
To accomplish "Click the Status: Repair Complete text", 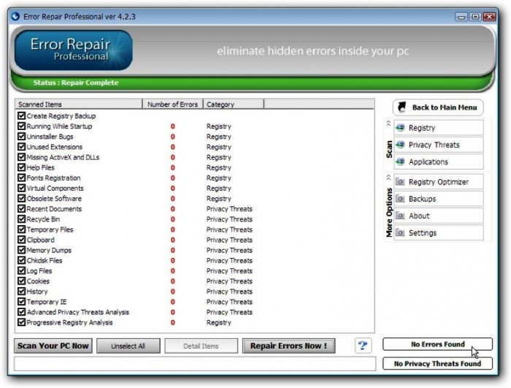I will (76, 83).
